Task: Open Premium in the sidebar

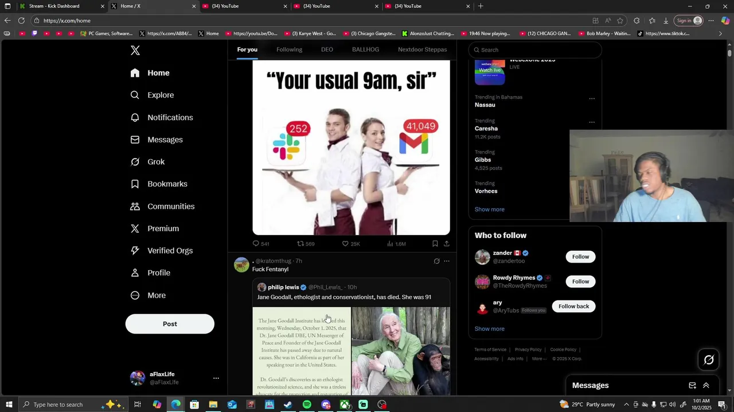Action: [x=155, y=228]
